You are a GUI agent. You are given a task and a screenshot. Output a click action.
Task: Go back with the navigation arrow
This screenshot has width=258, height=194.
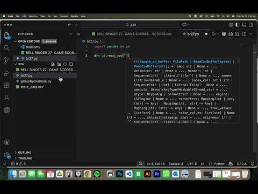click(69, 25)
